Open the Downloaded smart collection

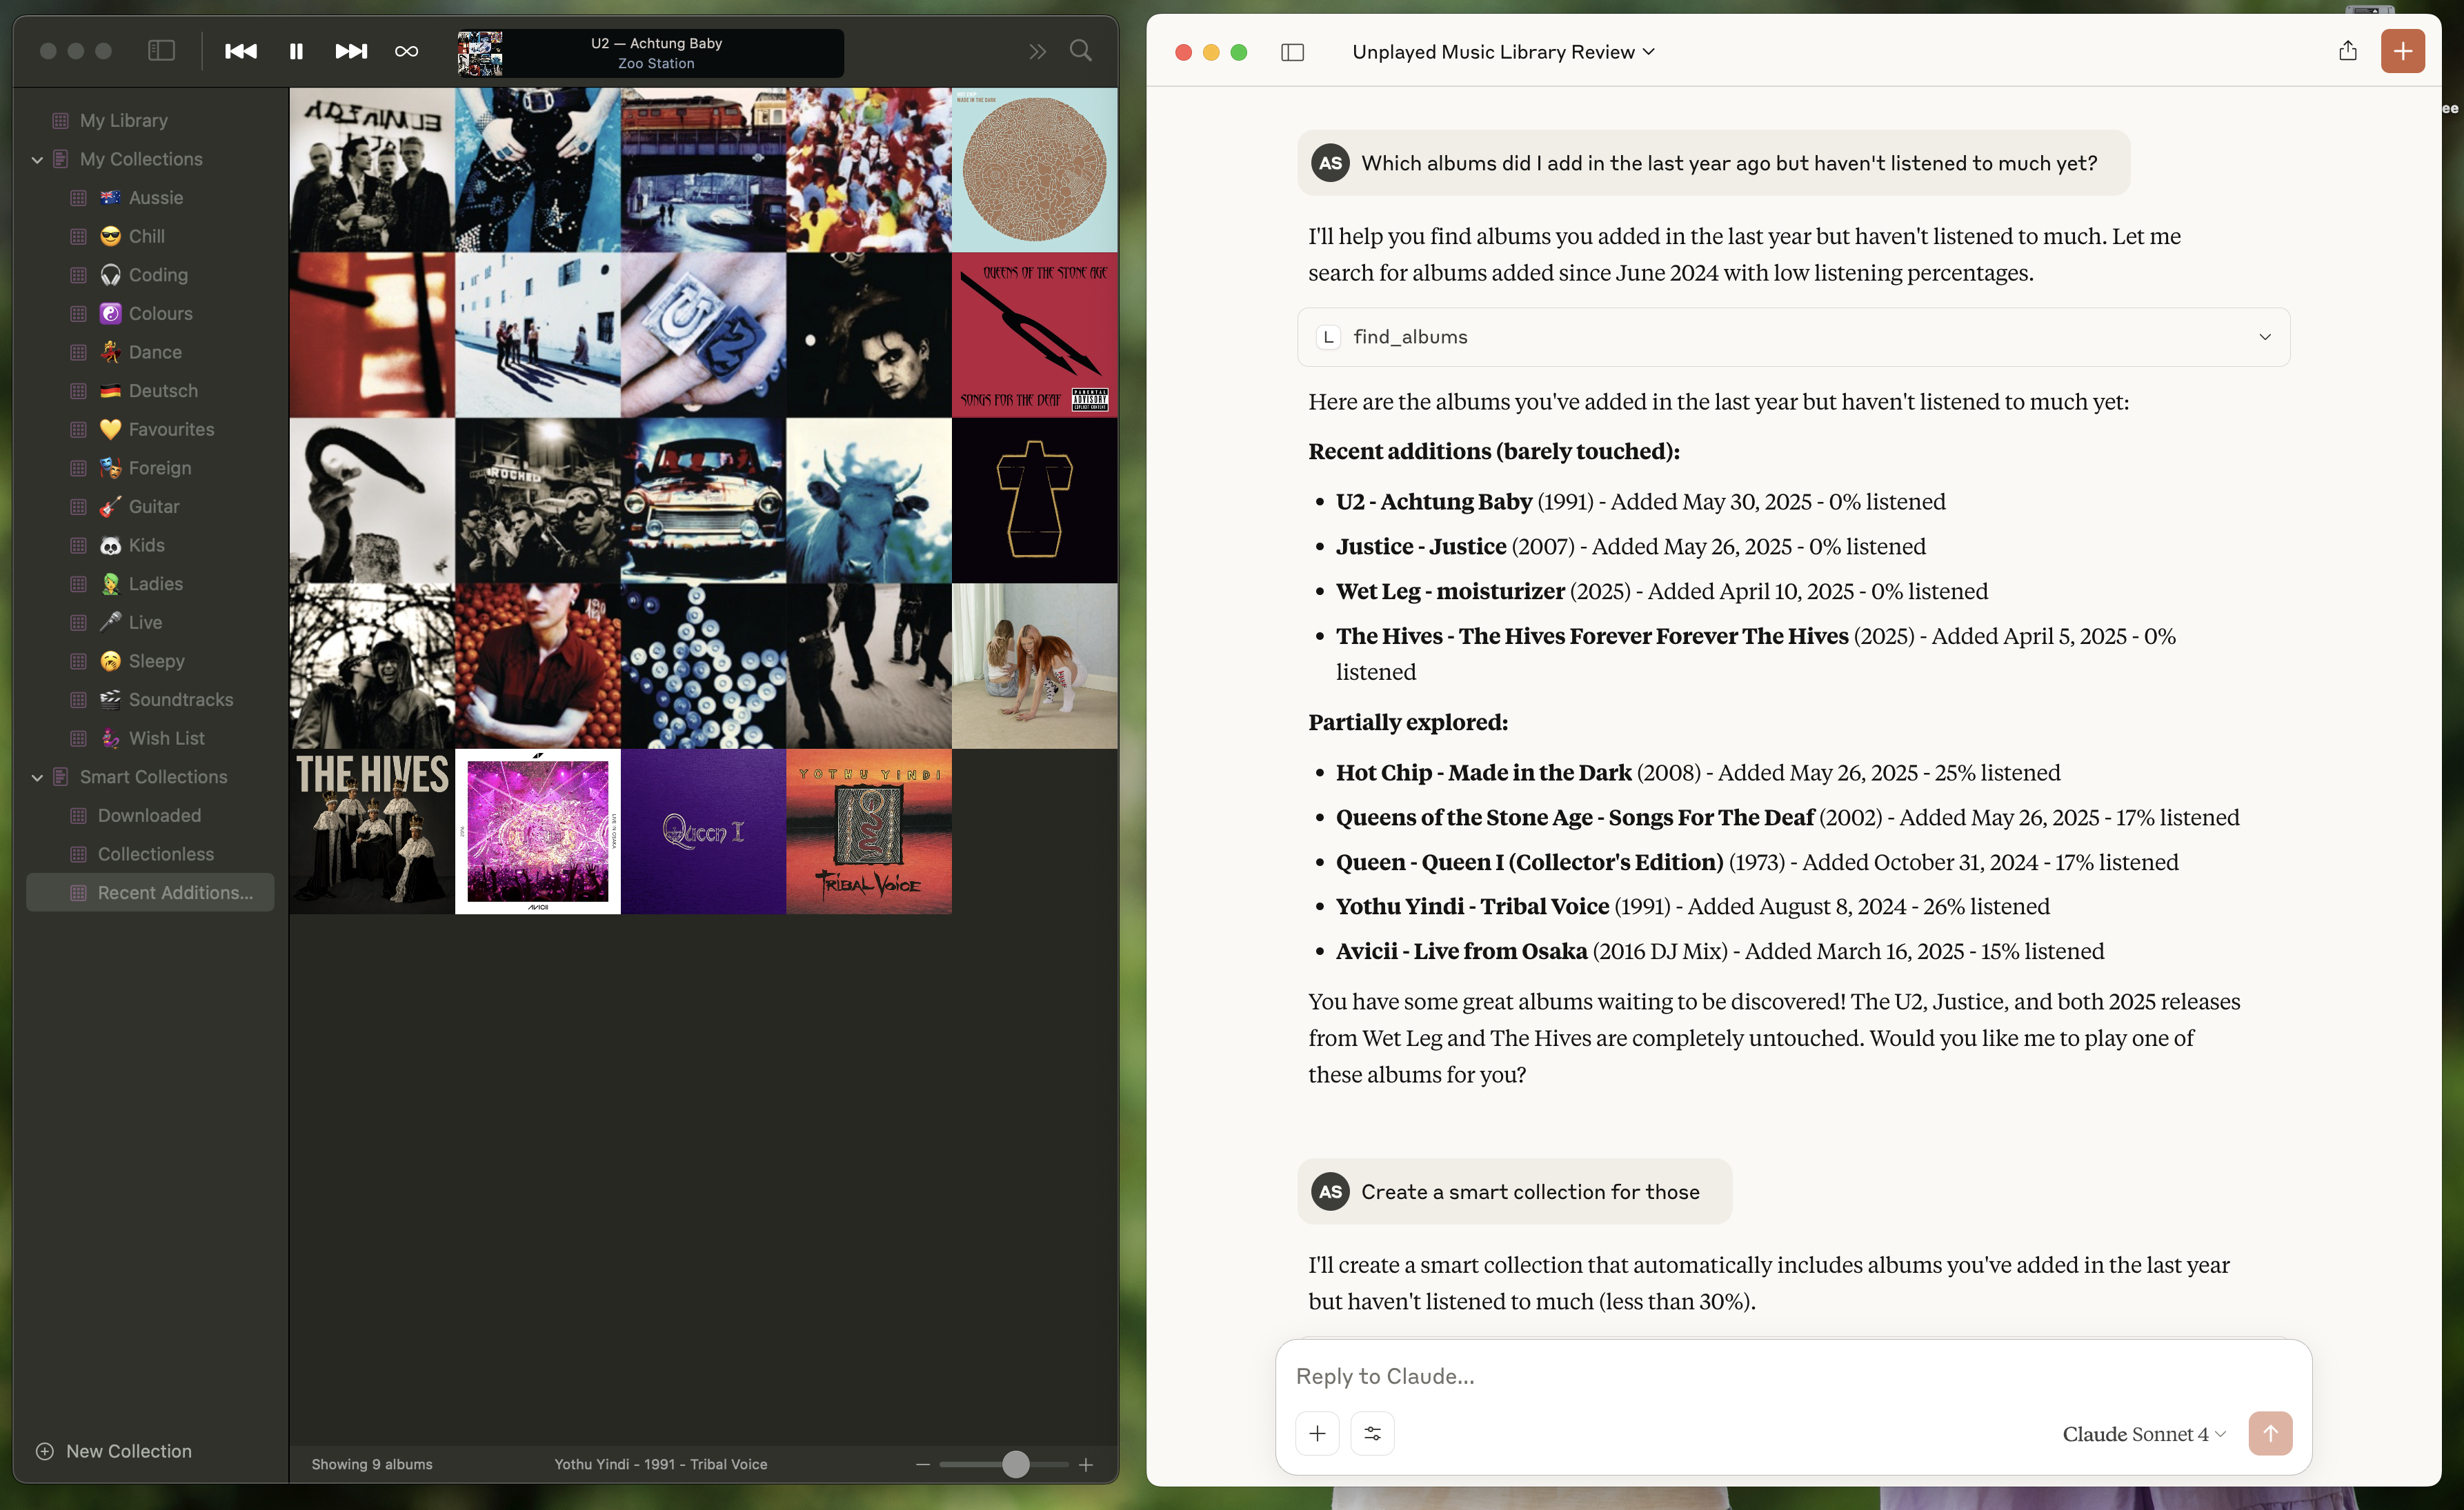coord(150,816)
